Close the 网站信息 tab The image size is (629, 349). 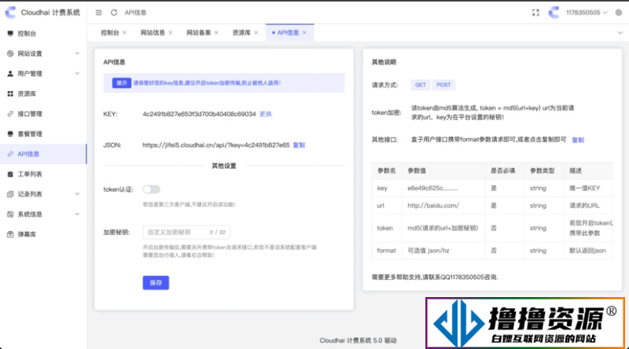click(x=171, y=32)
